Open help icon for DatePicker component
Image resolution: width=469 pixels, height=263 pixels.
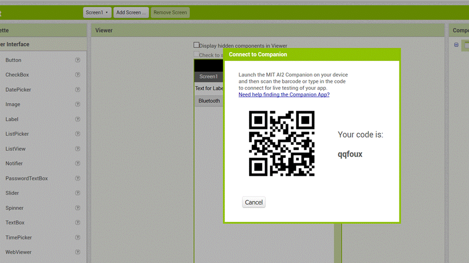point(77,90)
